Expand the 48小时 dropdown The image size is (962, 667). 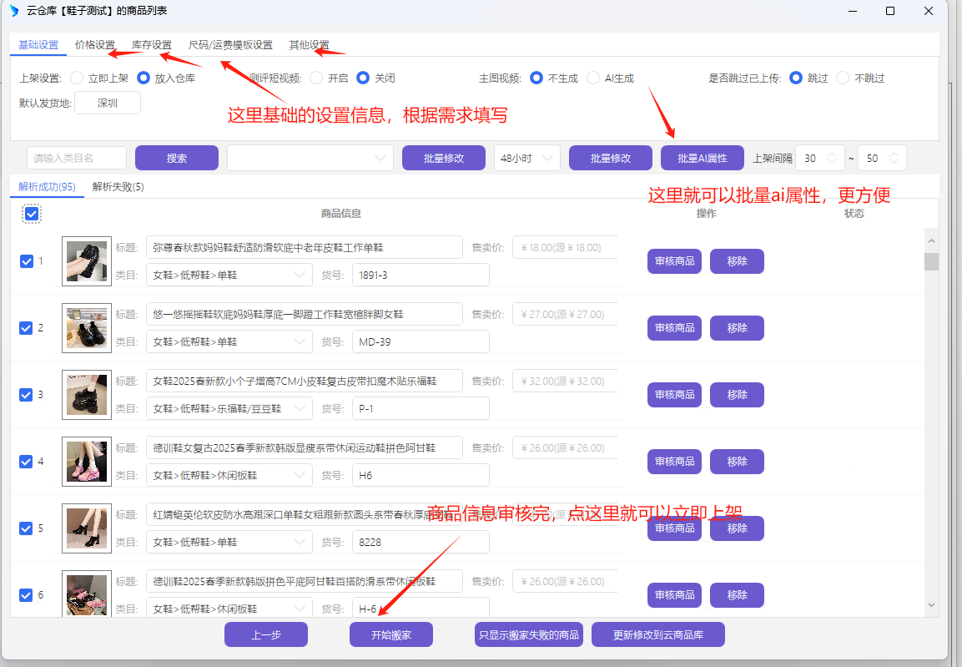(x=527, y=158)
